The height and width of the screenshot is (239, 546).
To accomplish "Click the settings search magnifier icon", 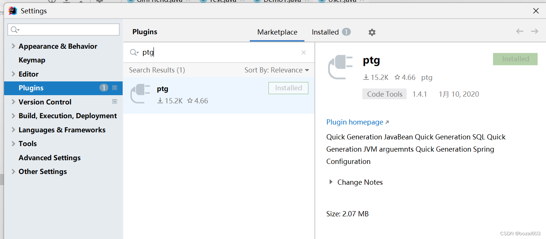I will 15,30.
